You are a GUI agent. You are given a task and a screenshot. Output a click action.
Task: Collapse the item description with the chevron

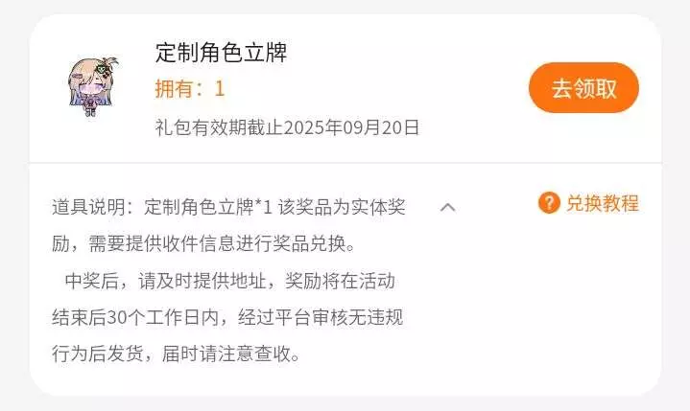click(447, 207)
